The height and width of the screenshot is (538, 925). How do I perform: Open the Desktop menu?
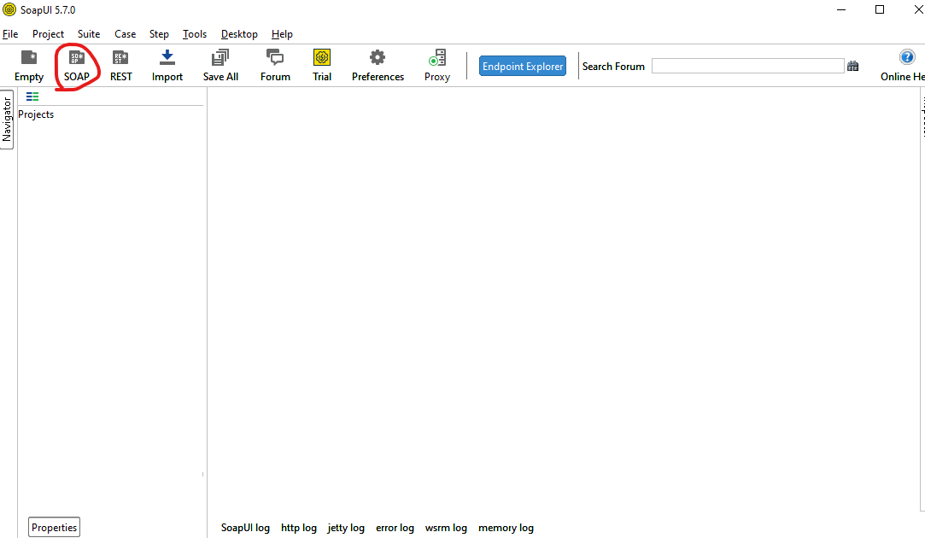point(239,34)
